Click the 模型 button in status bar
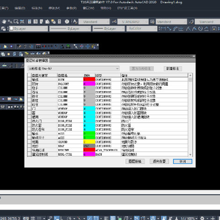This screenshot has height=220, width=220. (26, 218)
